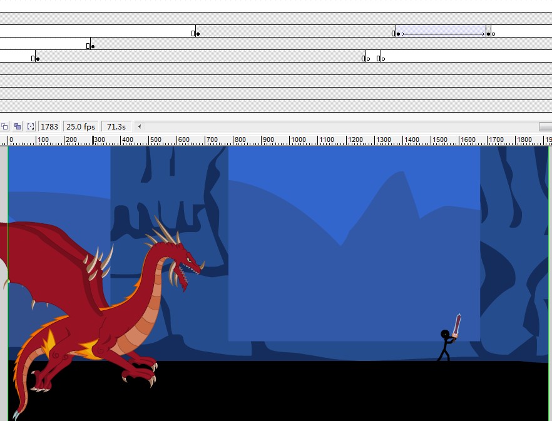Click the Onion Skin button
This screenshot has width=552, height=421.
[4, 126]
